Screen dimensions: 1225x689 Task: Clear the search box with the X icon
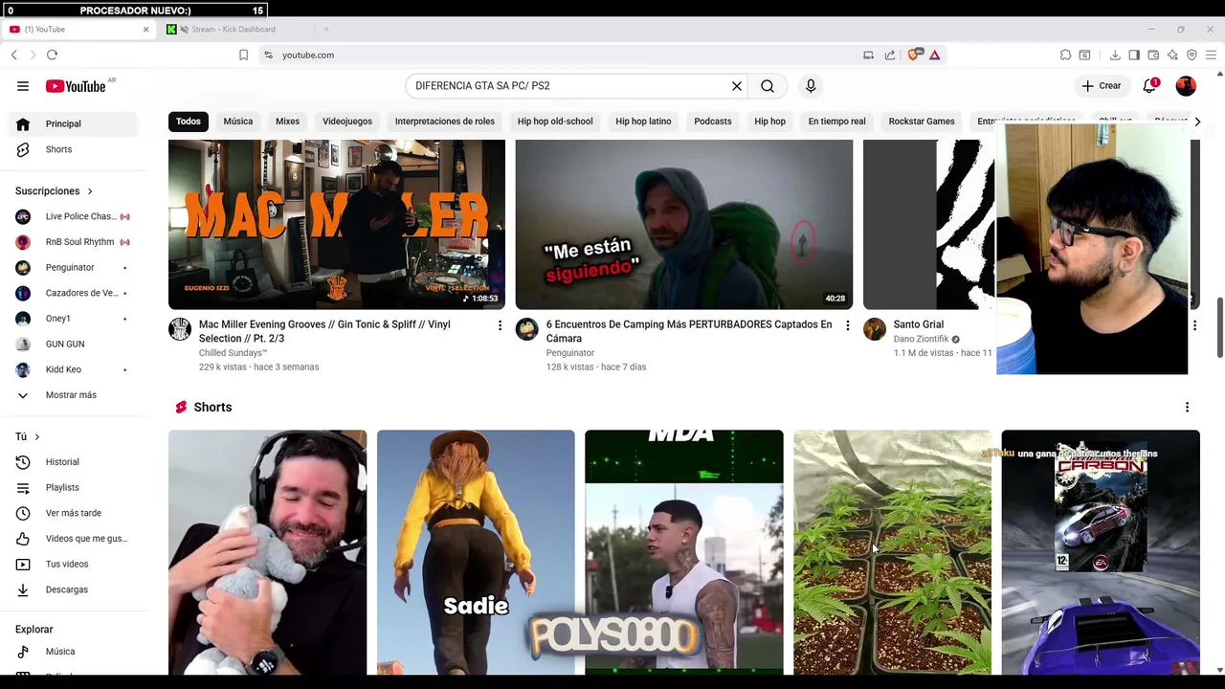737,86
